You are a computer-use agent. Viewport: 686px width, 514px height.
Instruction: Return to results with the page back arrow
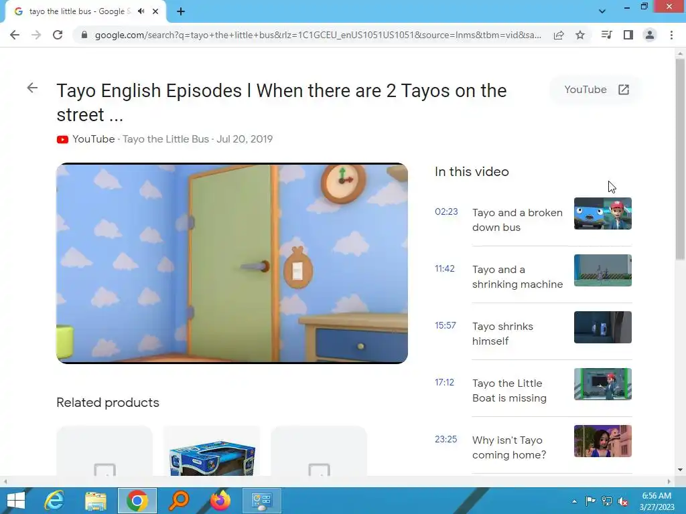click(32, 88)
